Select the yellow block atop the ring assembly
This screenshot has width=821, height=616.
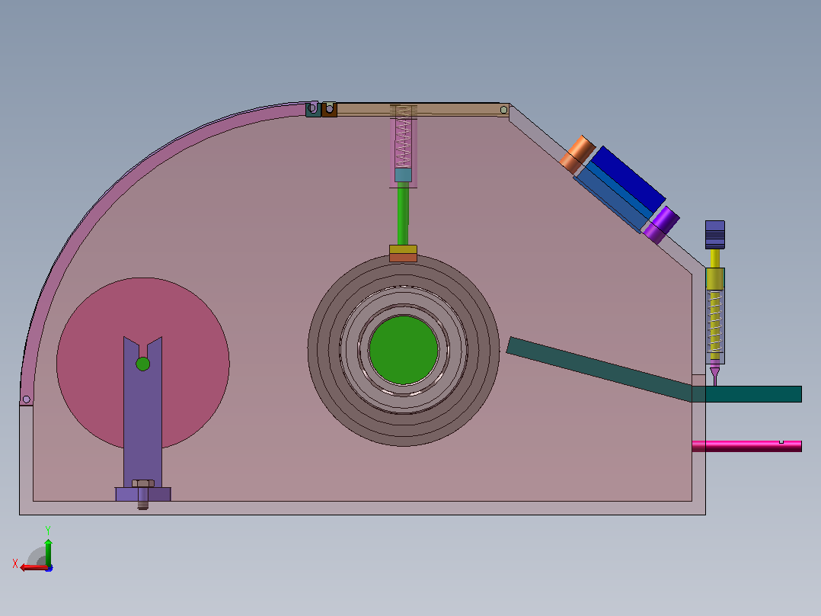click(x=403, y=249)
